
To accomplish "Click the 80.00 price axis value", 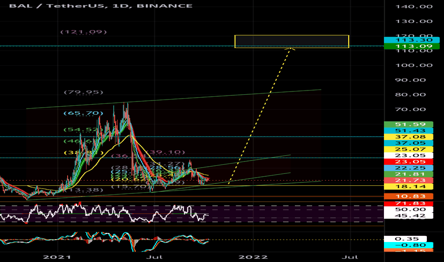I will click(410, 95).
